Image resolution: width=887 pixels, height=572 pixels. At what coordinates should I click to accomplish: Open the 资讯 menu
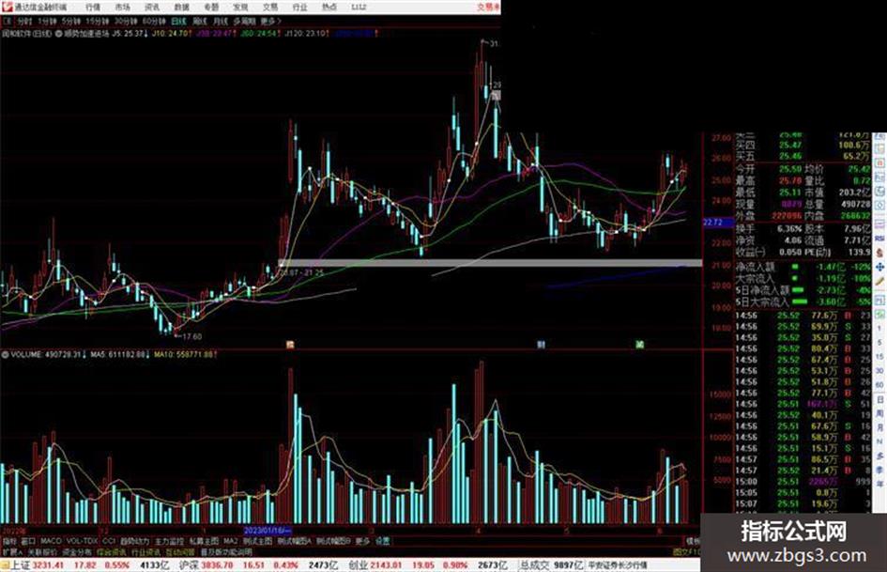coord(152,8)
